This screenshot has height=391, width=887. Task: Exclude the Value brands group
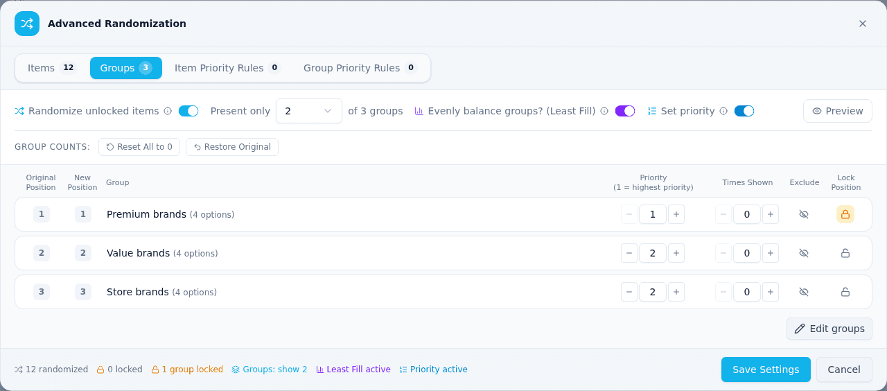(804, 253)
